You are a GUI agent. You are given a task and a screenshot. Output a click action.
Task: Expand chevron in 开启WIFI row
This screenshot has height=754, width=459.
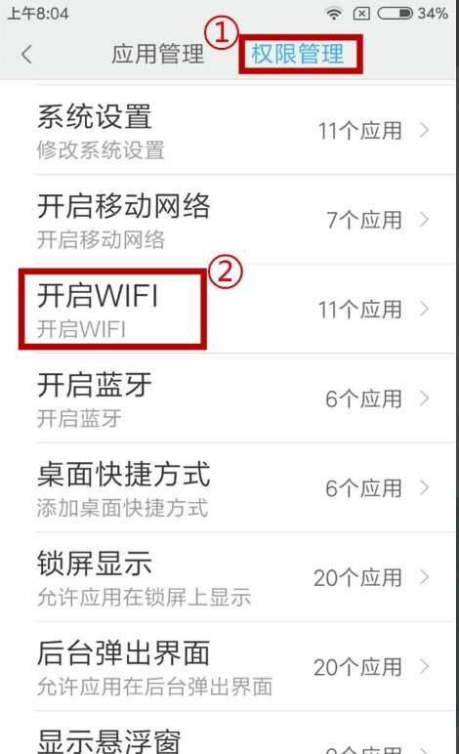click(x=424, y=310)
